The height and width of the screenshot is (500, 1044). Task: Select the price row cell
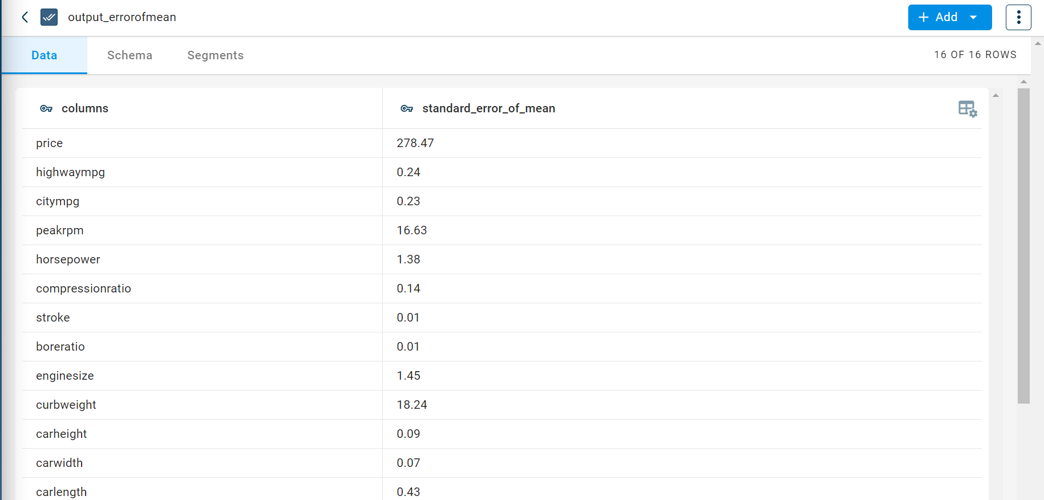pos(202,143)
